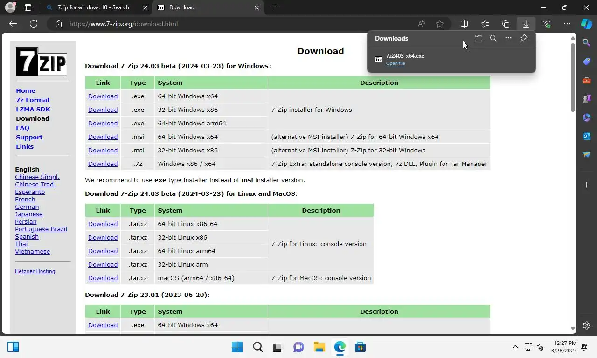Open Microsoft Store from taskbar
Viewport: 597px width, 358px height.
coord(360,347)
